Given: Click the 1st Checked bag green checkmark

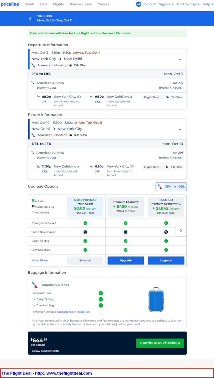Looking at the screenshot, I should pos(101,305).
